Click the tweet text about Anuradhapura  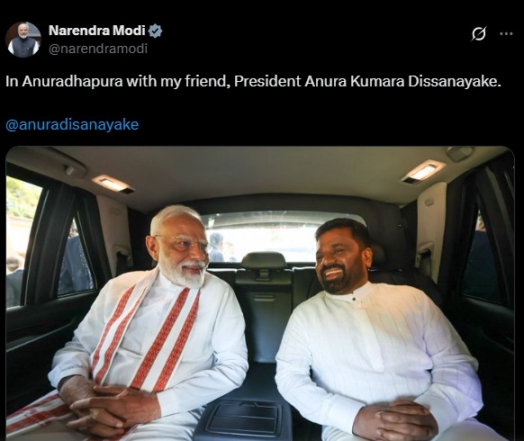pyautogui.click(x=253, y=82)
